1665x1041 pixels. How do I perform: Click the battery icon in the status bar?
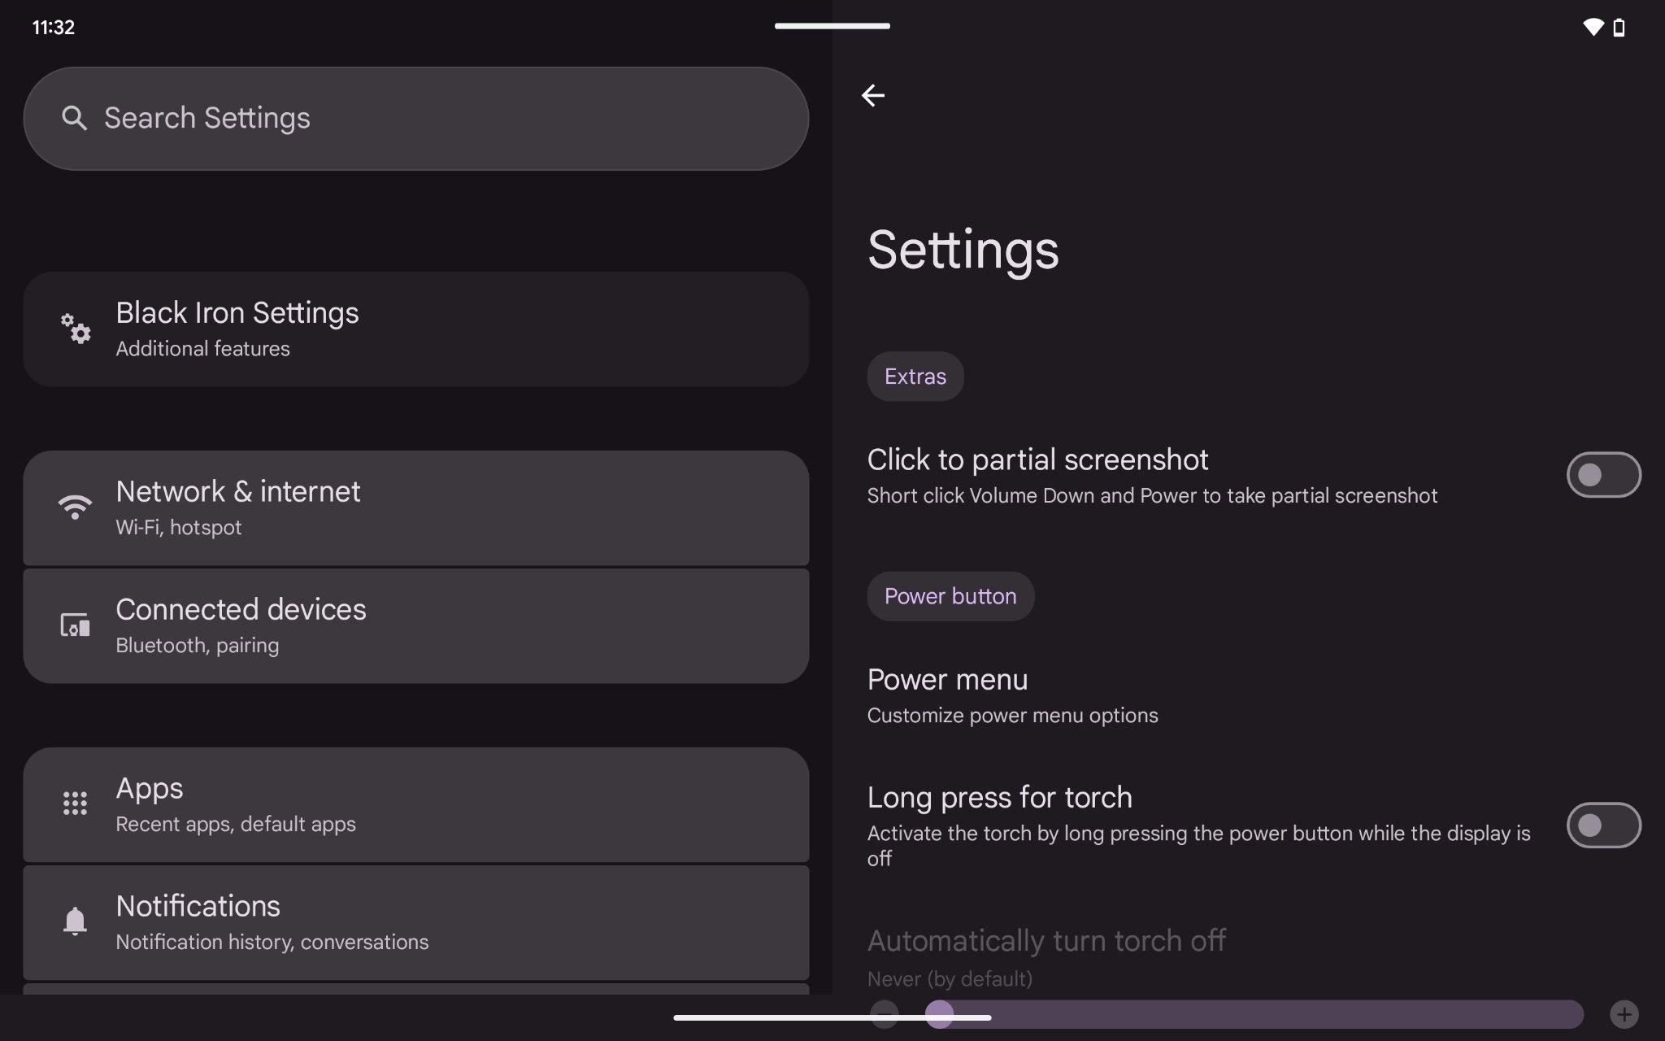click(1619, 28)
